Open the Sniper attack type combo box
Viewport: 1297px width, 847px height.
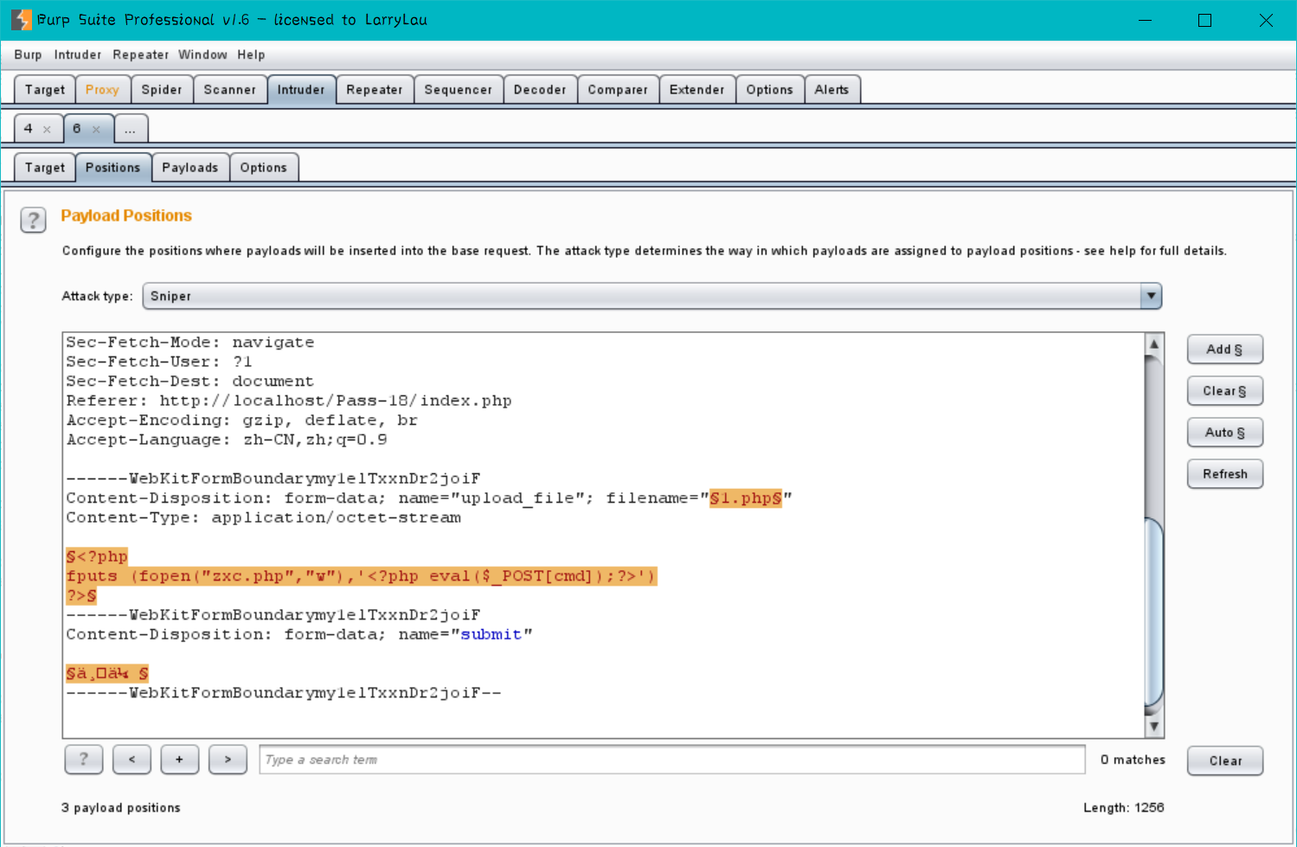pos(652,296)
